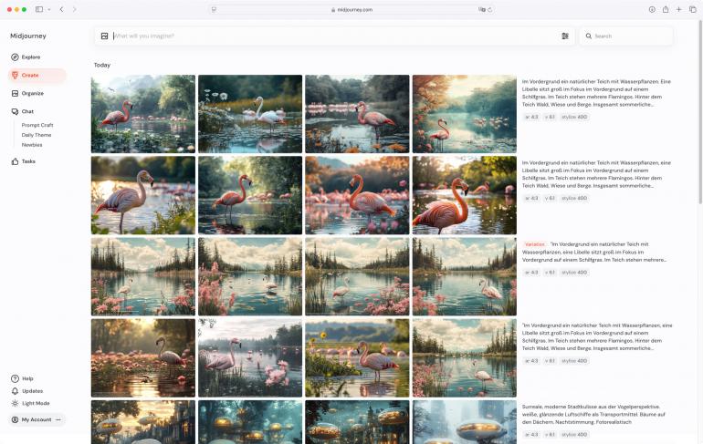703x444 pixels.
Task: Open first fourth-row sunset flamingo image
Action: tap(143, 358)
